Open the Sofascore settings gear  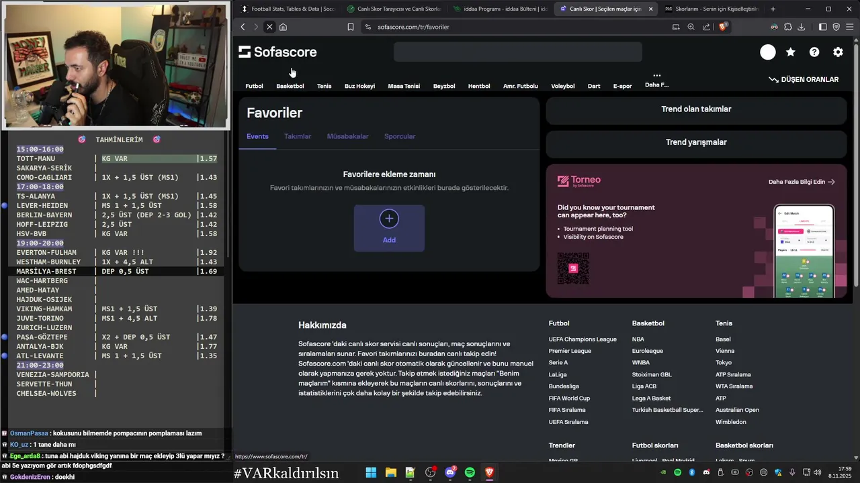coord(838,52)
